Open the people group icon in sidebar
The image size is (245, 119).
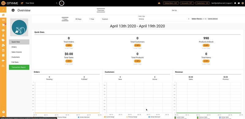(3, 30)
